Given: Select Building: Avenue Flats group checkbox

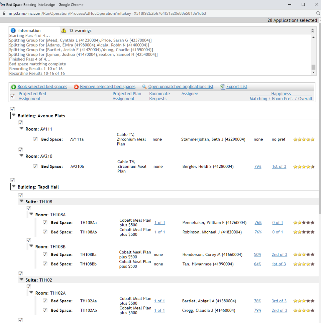Looking at the screenshot, I should [13, 109].
